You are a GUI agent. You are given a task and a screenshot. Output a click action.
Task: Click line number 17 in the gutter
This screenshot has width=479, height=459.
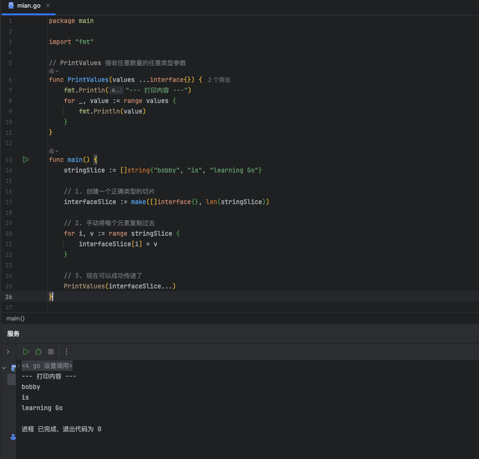[x=9, y=202]
